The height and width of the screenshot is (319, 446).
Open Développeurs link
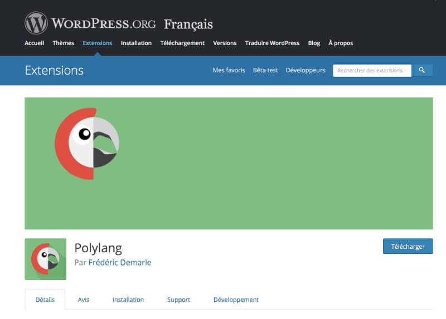click(x=306, y=71)
